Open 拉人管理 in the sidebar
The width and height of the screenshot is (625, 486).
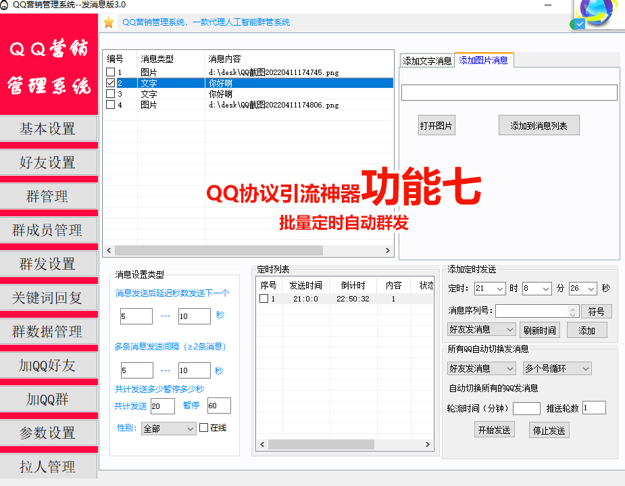click(x=48, y=466)
